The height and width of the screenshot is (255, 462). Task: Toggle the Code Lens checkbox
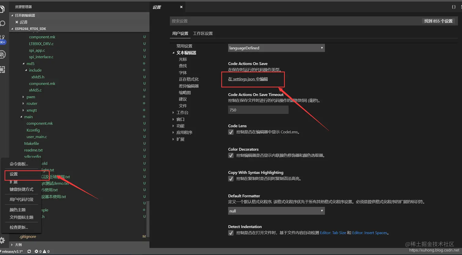(x=231, y=132)
